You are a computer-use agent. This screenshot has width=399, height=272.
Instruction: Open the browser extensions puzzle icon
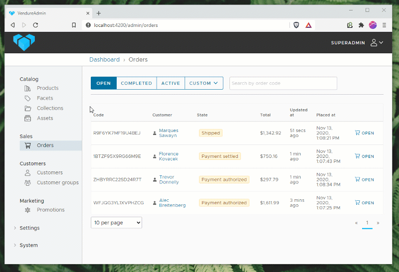(361, 25)
